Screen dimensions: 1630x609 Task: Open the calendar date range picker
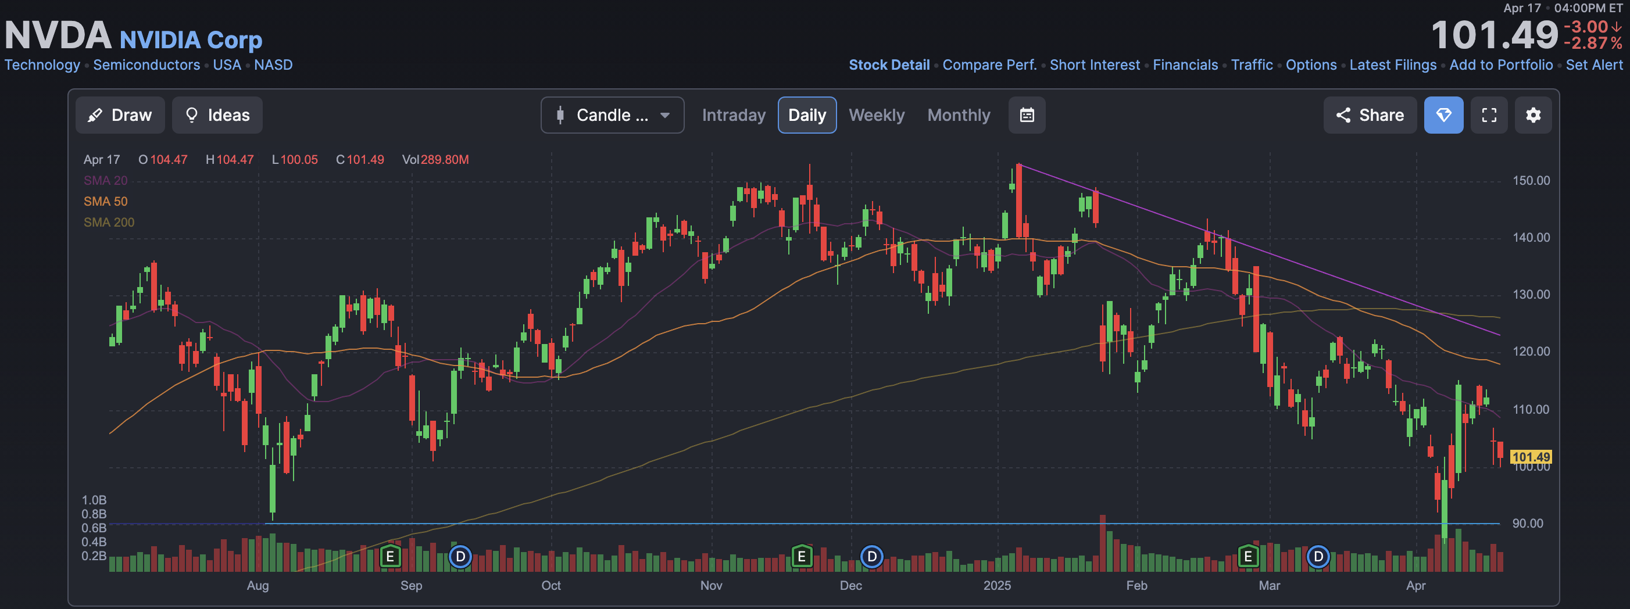[1027, 115]
